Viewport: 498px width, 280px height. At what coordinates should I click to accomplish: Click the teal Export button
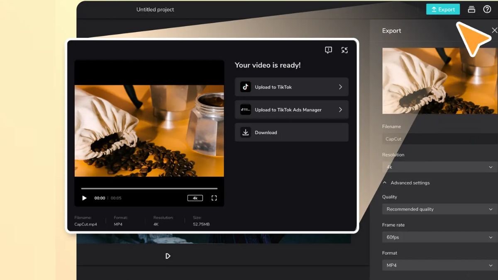point(443,9)
